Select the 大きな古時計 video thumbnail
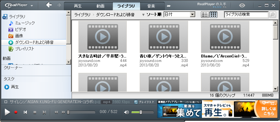This screenshot has width=280, height=122. coord(103,37)
